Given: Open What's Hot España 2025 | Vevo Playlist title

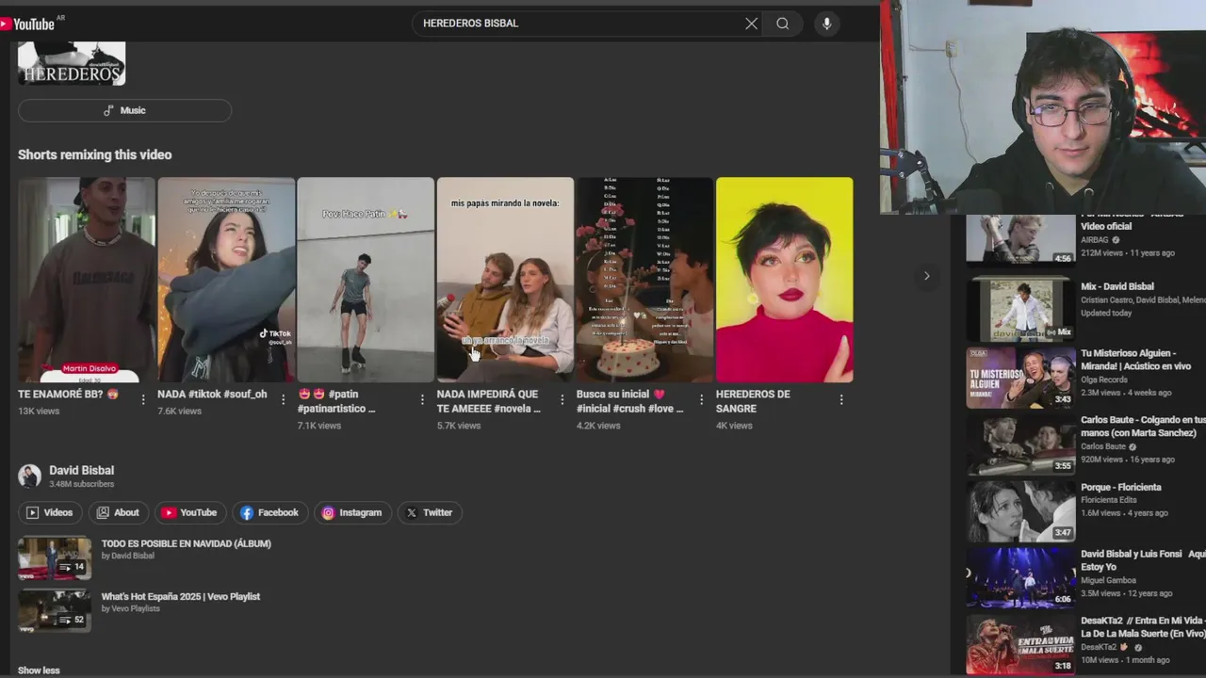Looking at the screenshot, I should (x=181, y=596).
